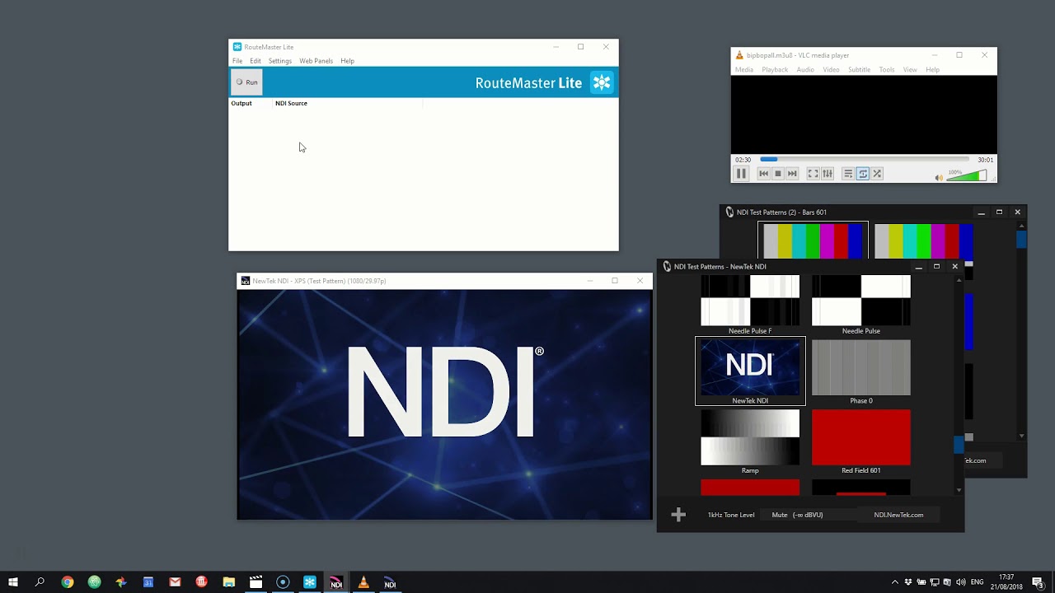
Task: Show hidden system tray icons
Action: [x=895, y=582]
